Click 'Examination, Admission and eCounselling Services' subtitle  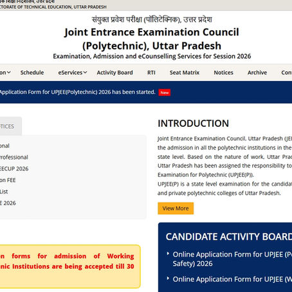click(x=152, y=56)
